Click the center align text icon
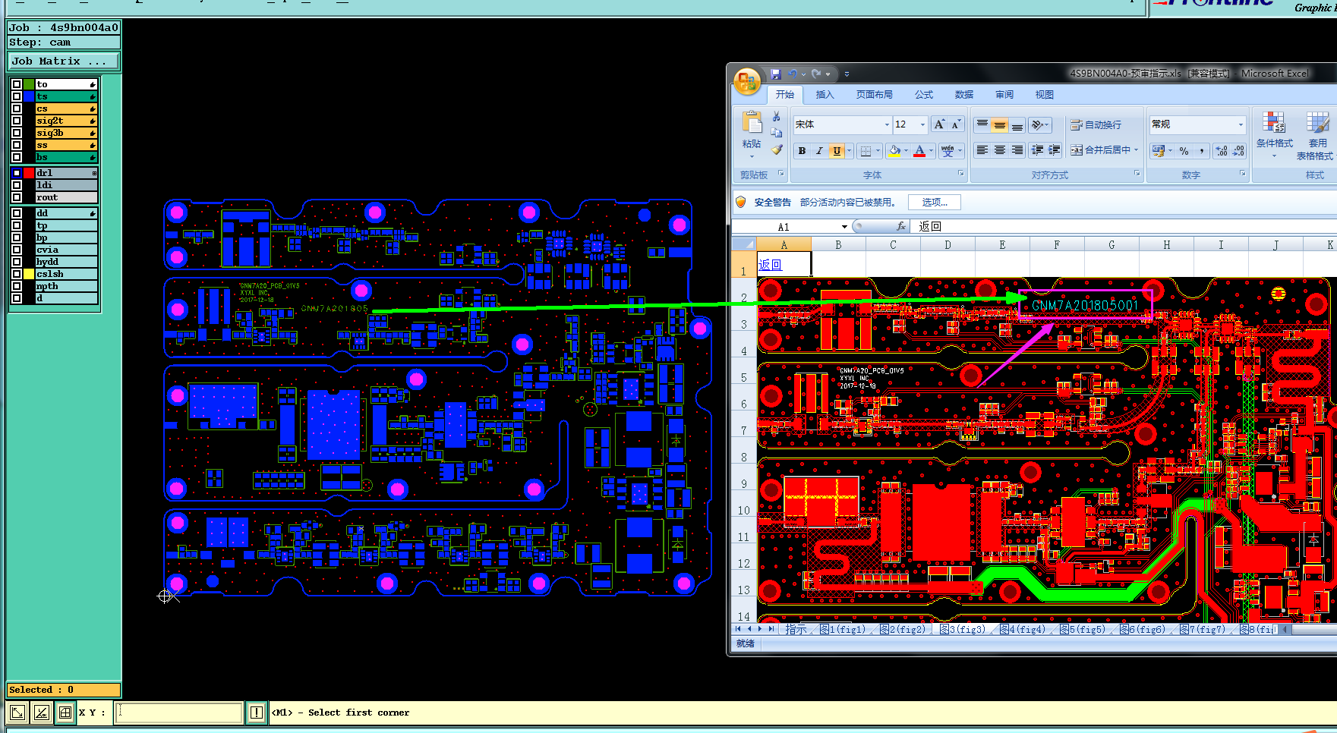The height and width of the screenshot is (733, 1337). [x=1000, y=150]
